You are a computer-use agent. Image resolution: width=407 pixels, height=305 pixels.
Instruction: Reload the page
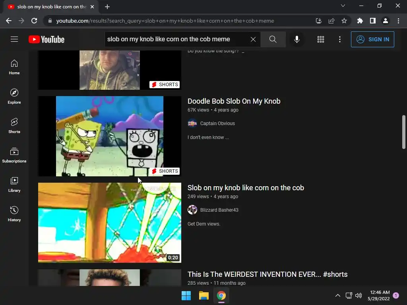point(34,21)
